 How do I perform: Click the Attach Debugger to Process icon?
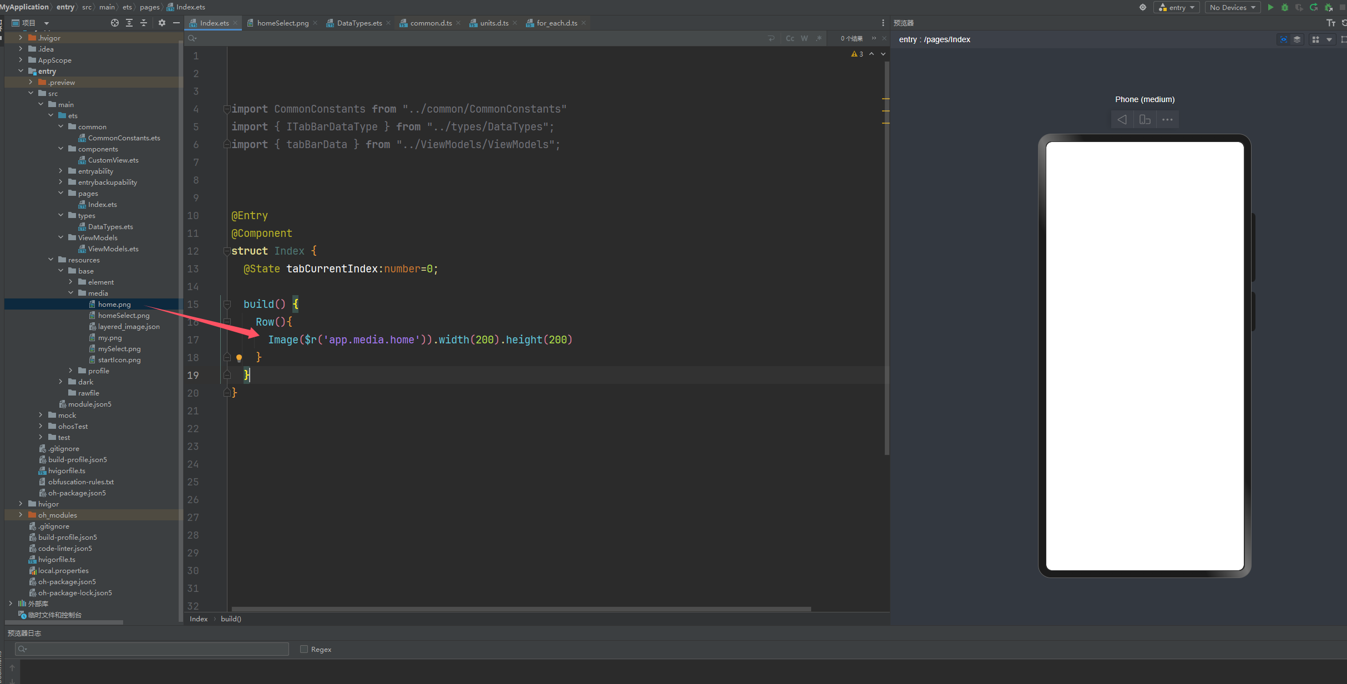1328,7
